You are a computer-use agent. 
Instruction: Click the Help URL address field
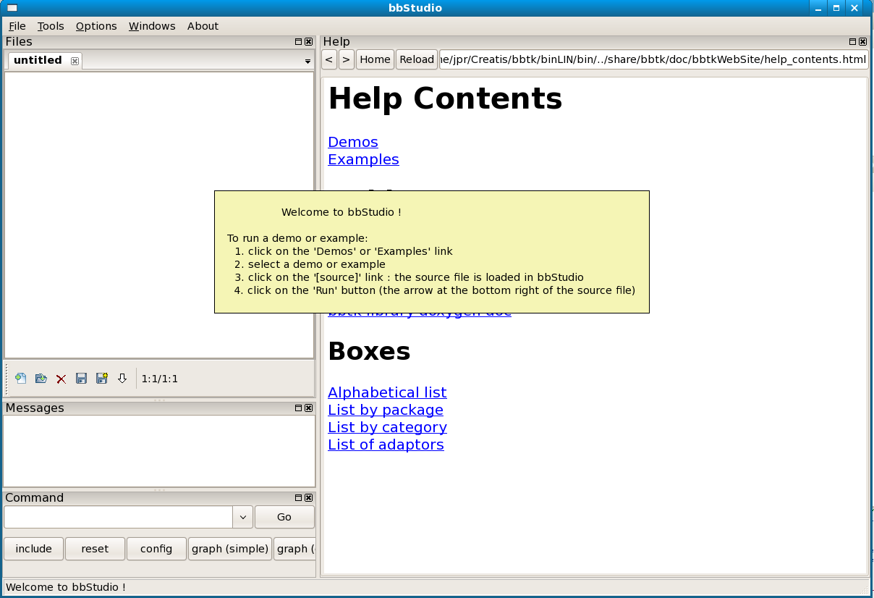tap(654, 59)
